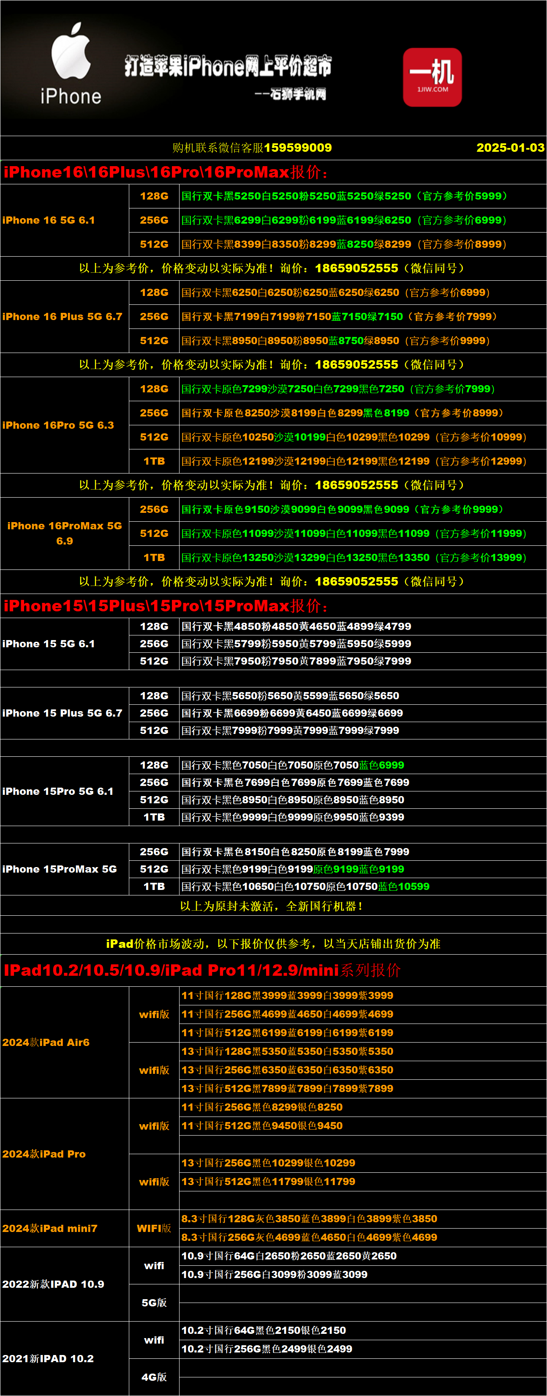Click the Apple iPhone logo

coord(71,63)
